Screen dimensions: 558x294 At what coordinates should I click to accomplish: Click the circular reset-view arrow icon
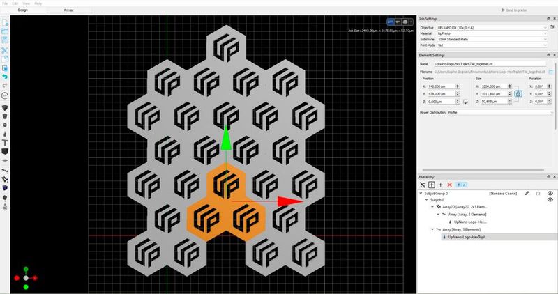pyautogui.click(x=5, y=95)
